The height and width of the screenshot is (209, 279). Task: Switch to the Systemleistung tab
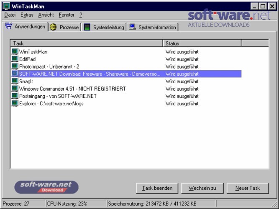coord(104,27)
